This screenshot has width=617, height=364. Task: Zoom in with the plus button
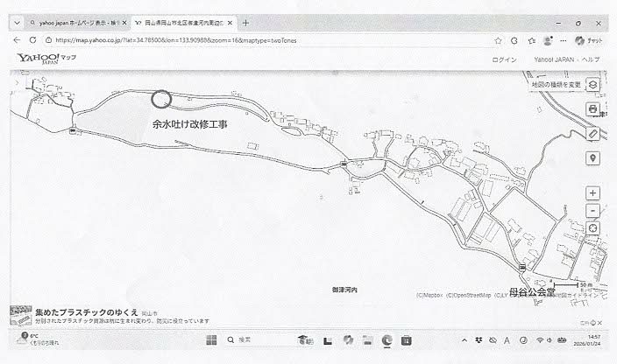pos(593,192)
